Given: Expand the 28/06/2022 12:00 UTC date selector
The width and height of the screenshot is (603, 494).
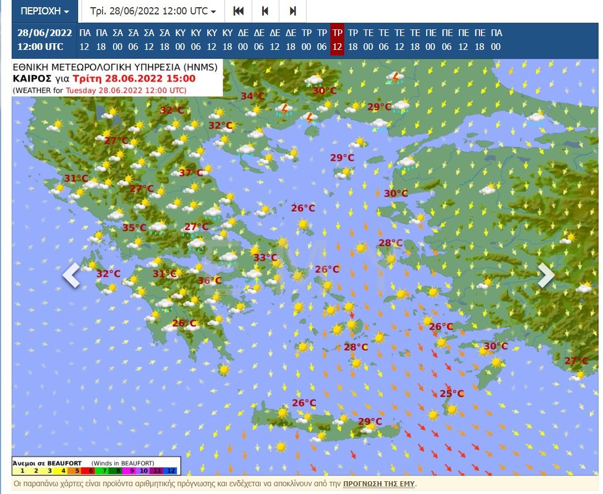Looking at the screenshot, I should click(x=153, y=11).
